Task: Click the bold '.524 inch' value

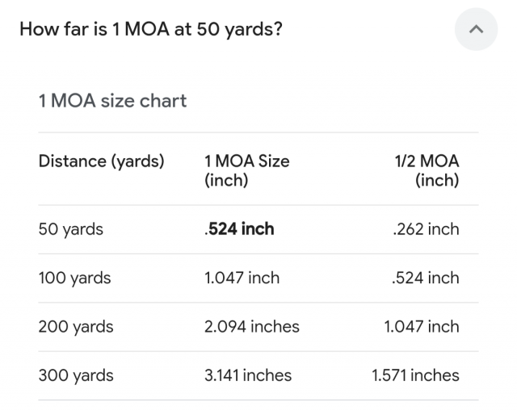Action: click(240, 229)
